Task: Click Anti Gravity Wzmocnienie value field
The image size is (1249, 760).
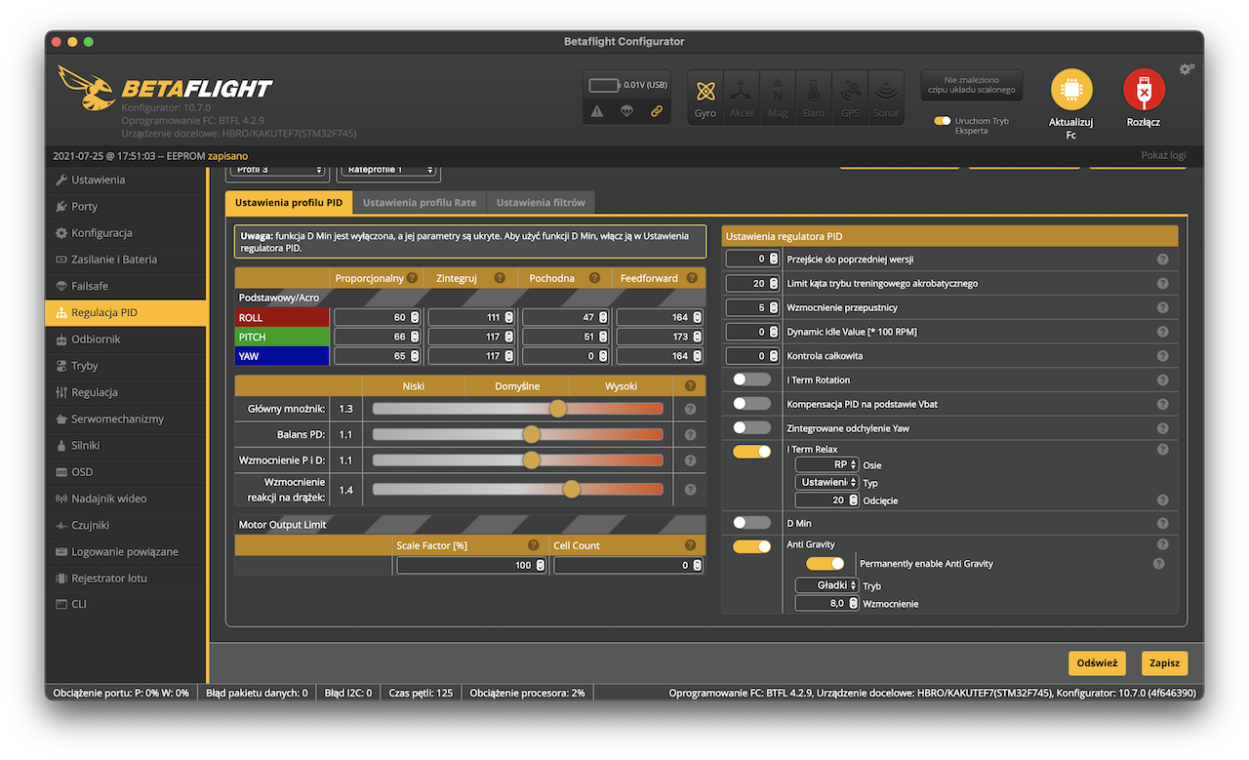Action: click(x=826, y=604)
